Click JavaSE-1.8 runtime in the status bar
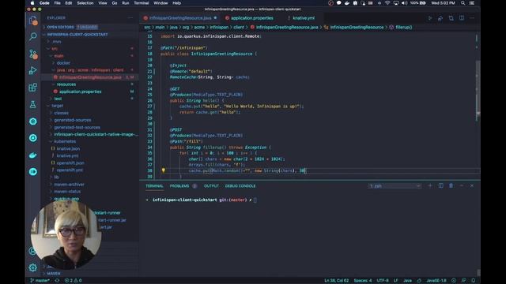 pyautogui.click(x=436, y=281)
